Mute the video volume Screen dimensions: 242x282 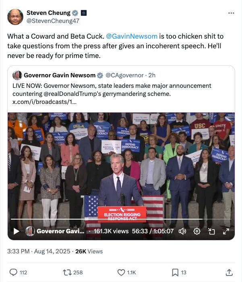182,231
